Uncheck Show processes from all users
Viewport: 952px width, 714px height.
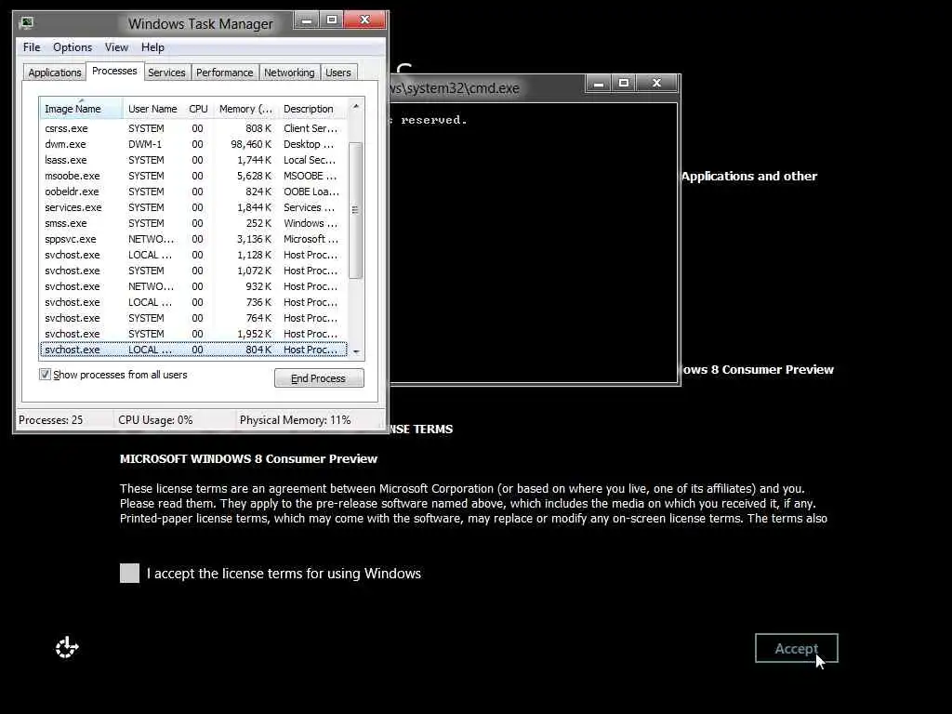(x=45, y=374)
